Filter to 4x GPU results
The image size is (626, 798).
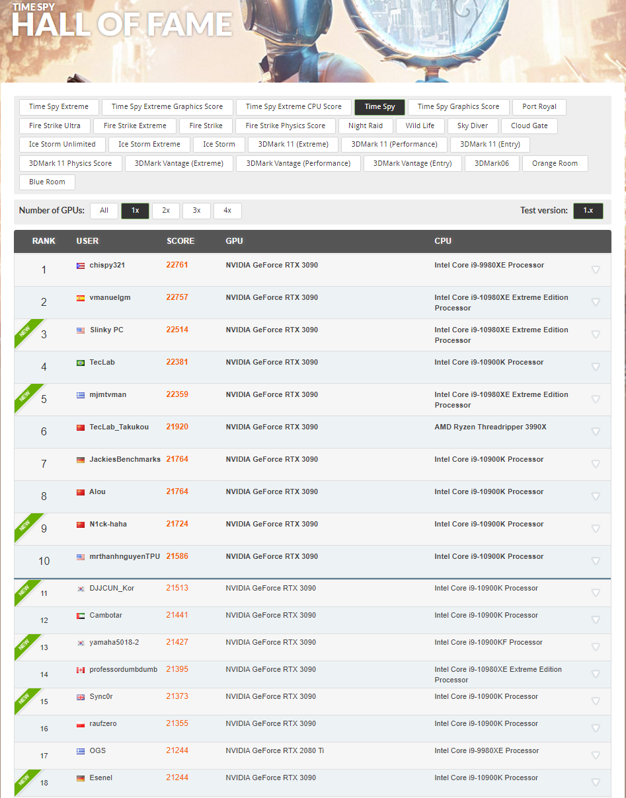pyautogui.click(x=227, y=211)
